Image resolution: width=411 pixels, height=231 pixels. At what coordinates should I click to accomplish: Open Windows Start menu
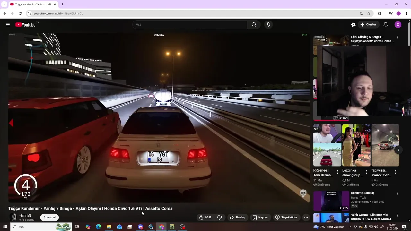(5, 227)
